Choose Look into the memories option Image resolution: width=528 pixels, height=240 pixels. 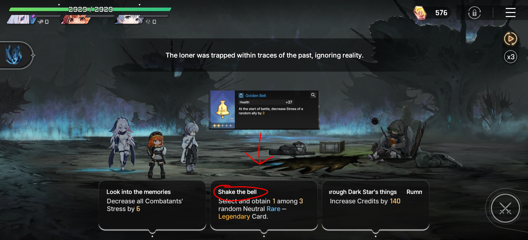click(152, 205)
